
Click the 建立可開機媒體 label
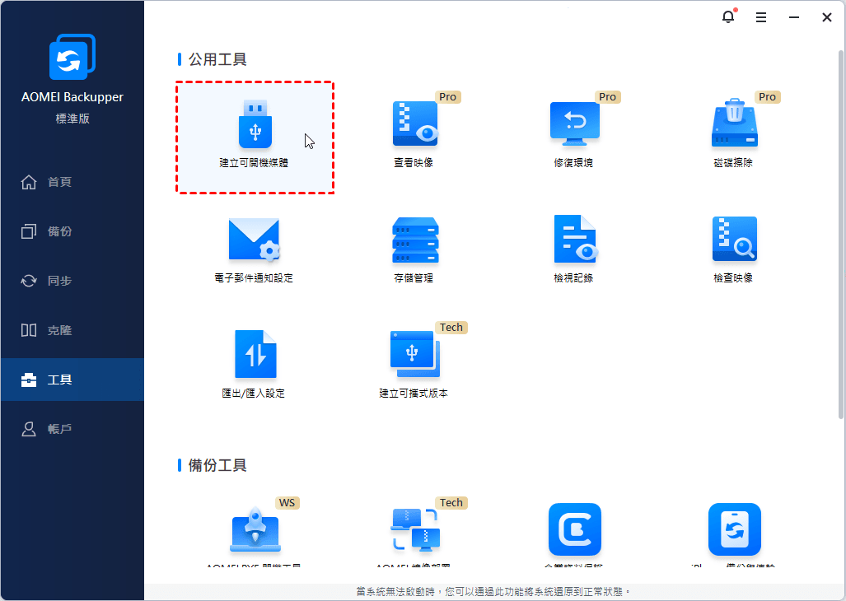tap(254, 163)
